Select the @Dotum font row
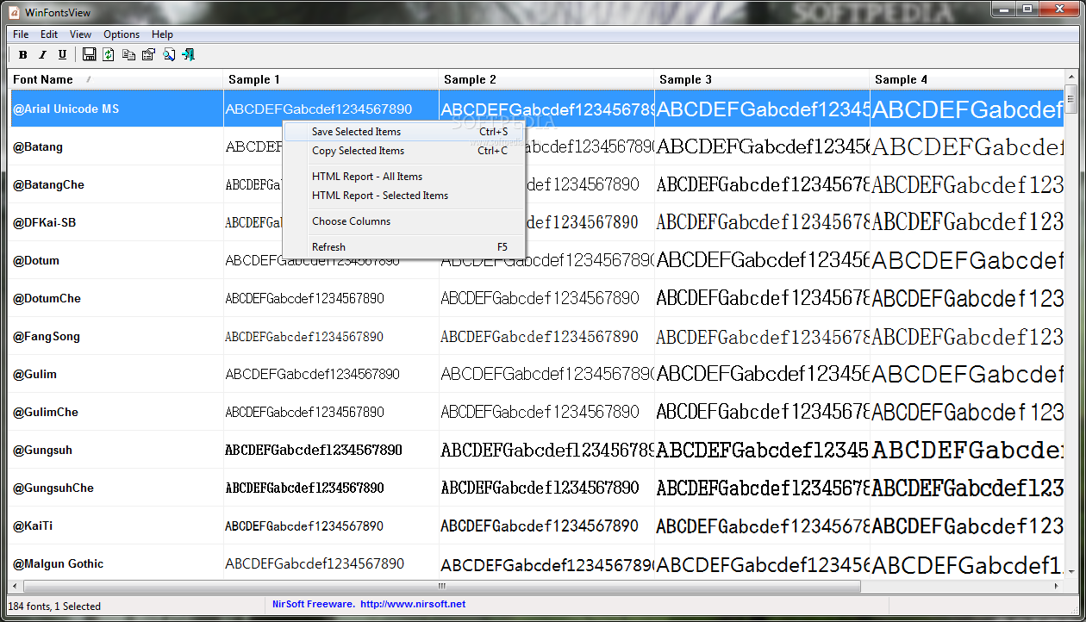Viewport: 1086px width, 622px height. click(x=537, y=260)
